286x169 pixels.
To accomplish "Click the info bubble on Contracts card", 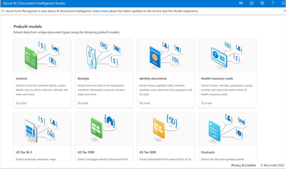I will (x=239, y=134).
